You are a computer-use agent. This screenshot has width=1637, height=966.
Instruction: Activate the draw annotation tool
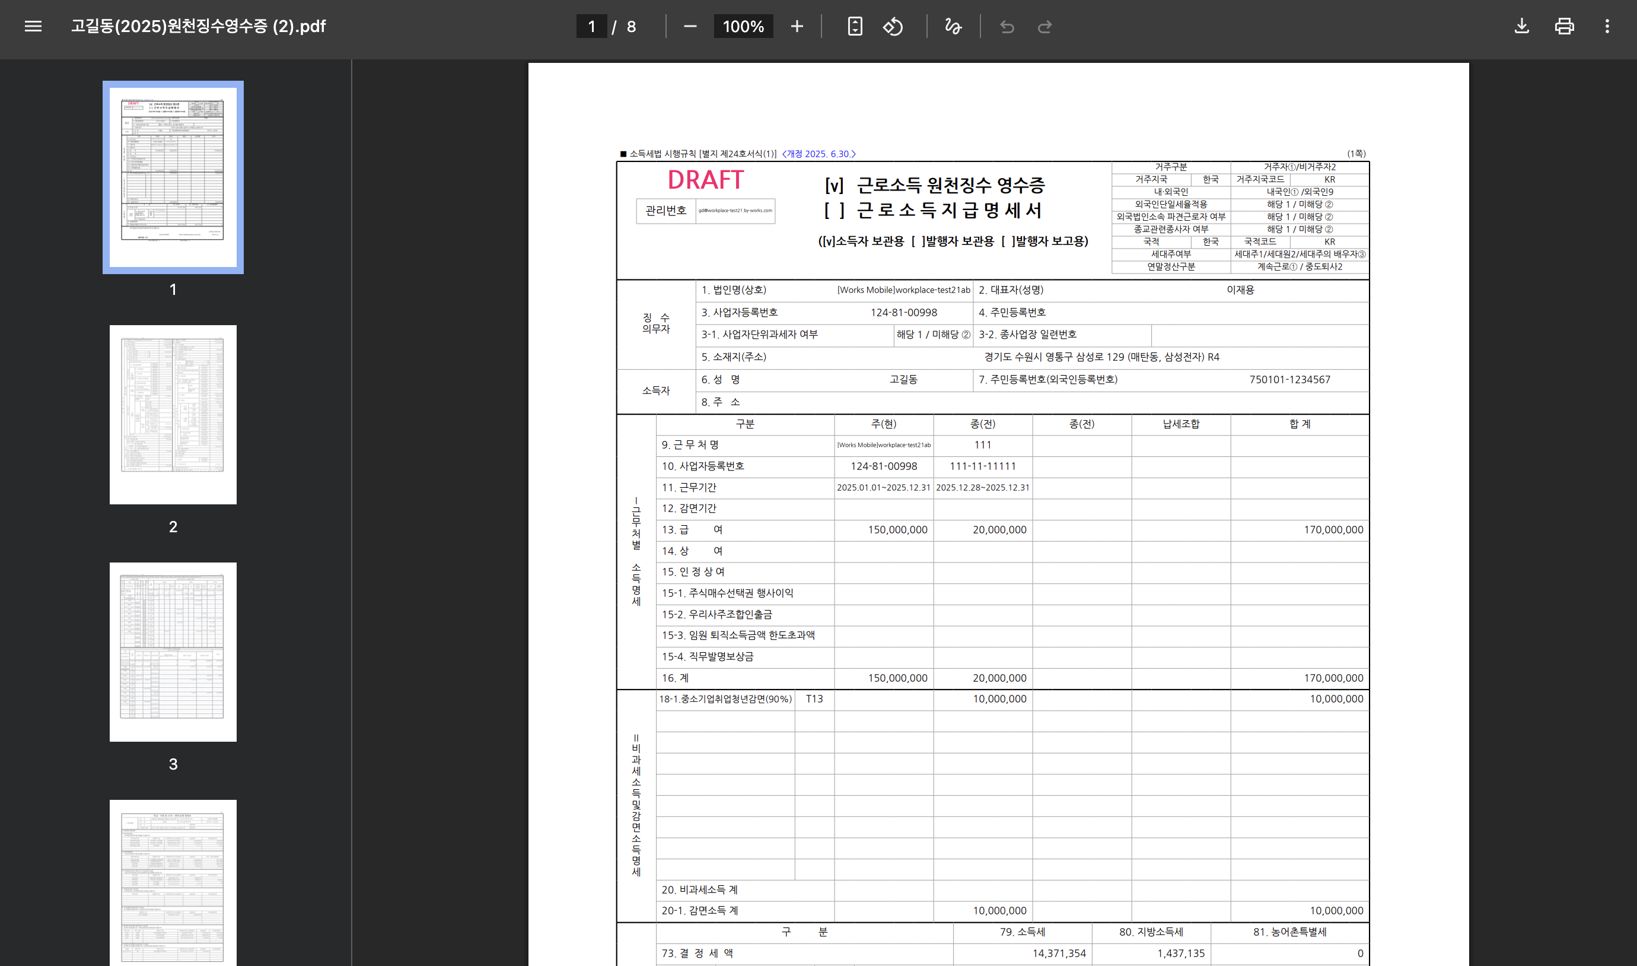(953, 27)
